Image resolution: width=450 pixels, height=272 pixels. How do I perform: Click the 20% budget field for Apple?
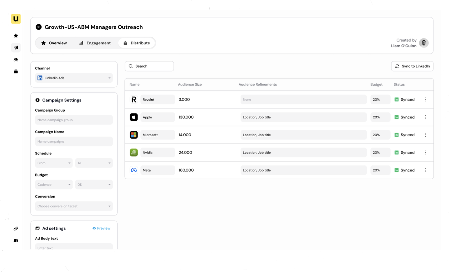380,117
